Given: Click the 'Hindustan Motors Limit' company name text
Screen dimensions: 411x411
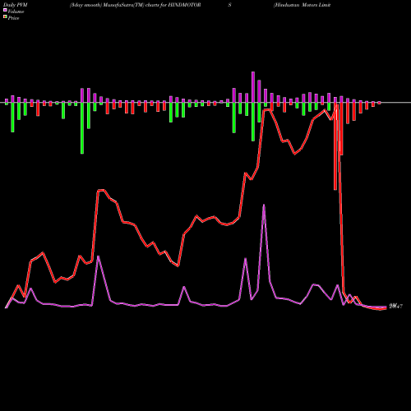Looking at the screenshot, I should click(302, 5).
